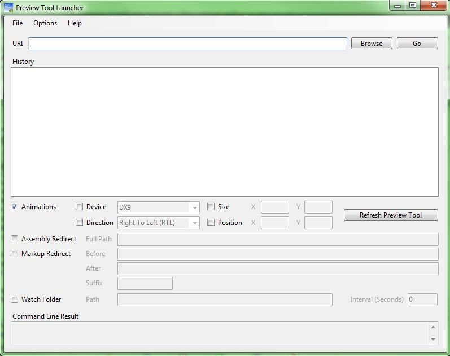This screenshot has height=356, width=450.
Task: Uncheck the Animations checkbox
Action: [x=14, y=207]
